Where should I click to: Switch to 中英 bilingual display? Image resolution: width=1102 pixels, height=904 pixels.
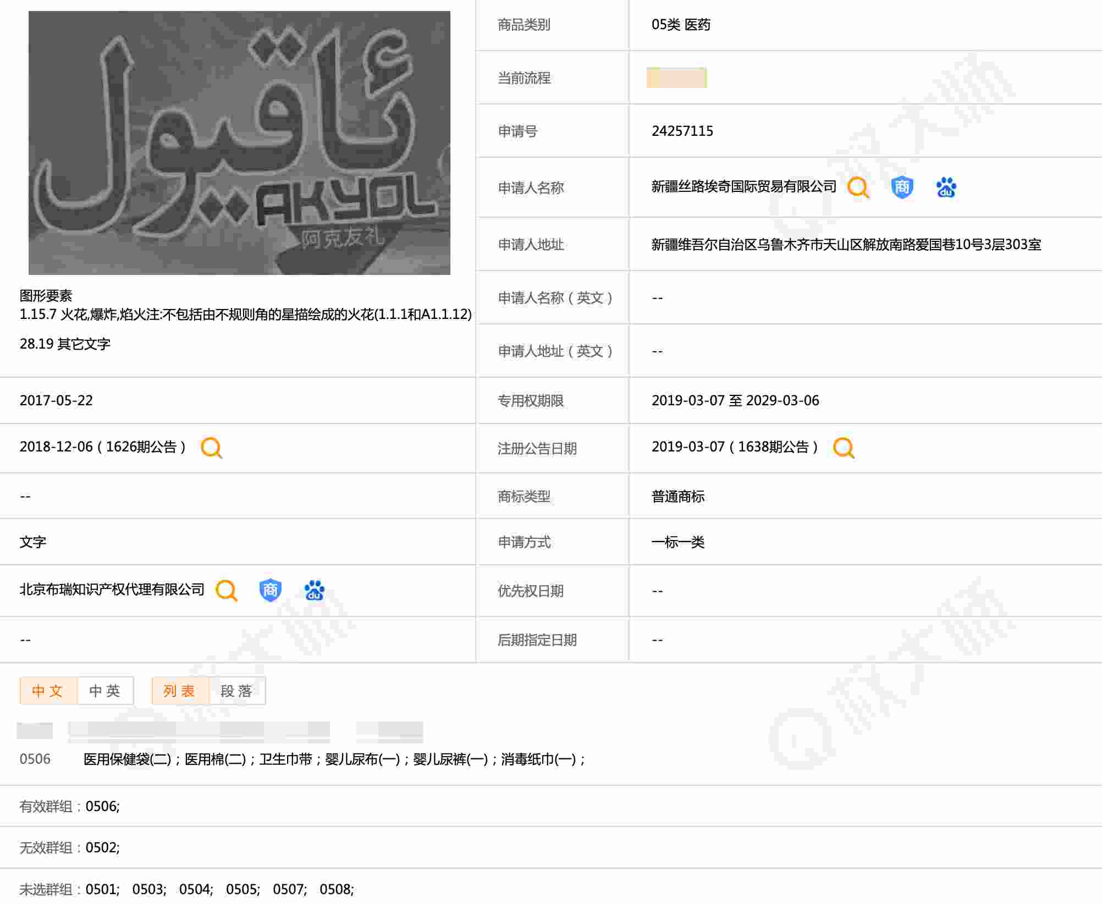105,691
